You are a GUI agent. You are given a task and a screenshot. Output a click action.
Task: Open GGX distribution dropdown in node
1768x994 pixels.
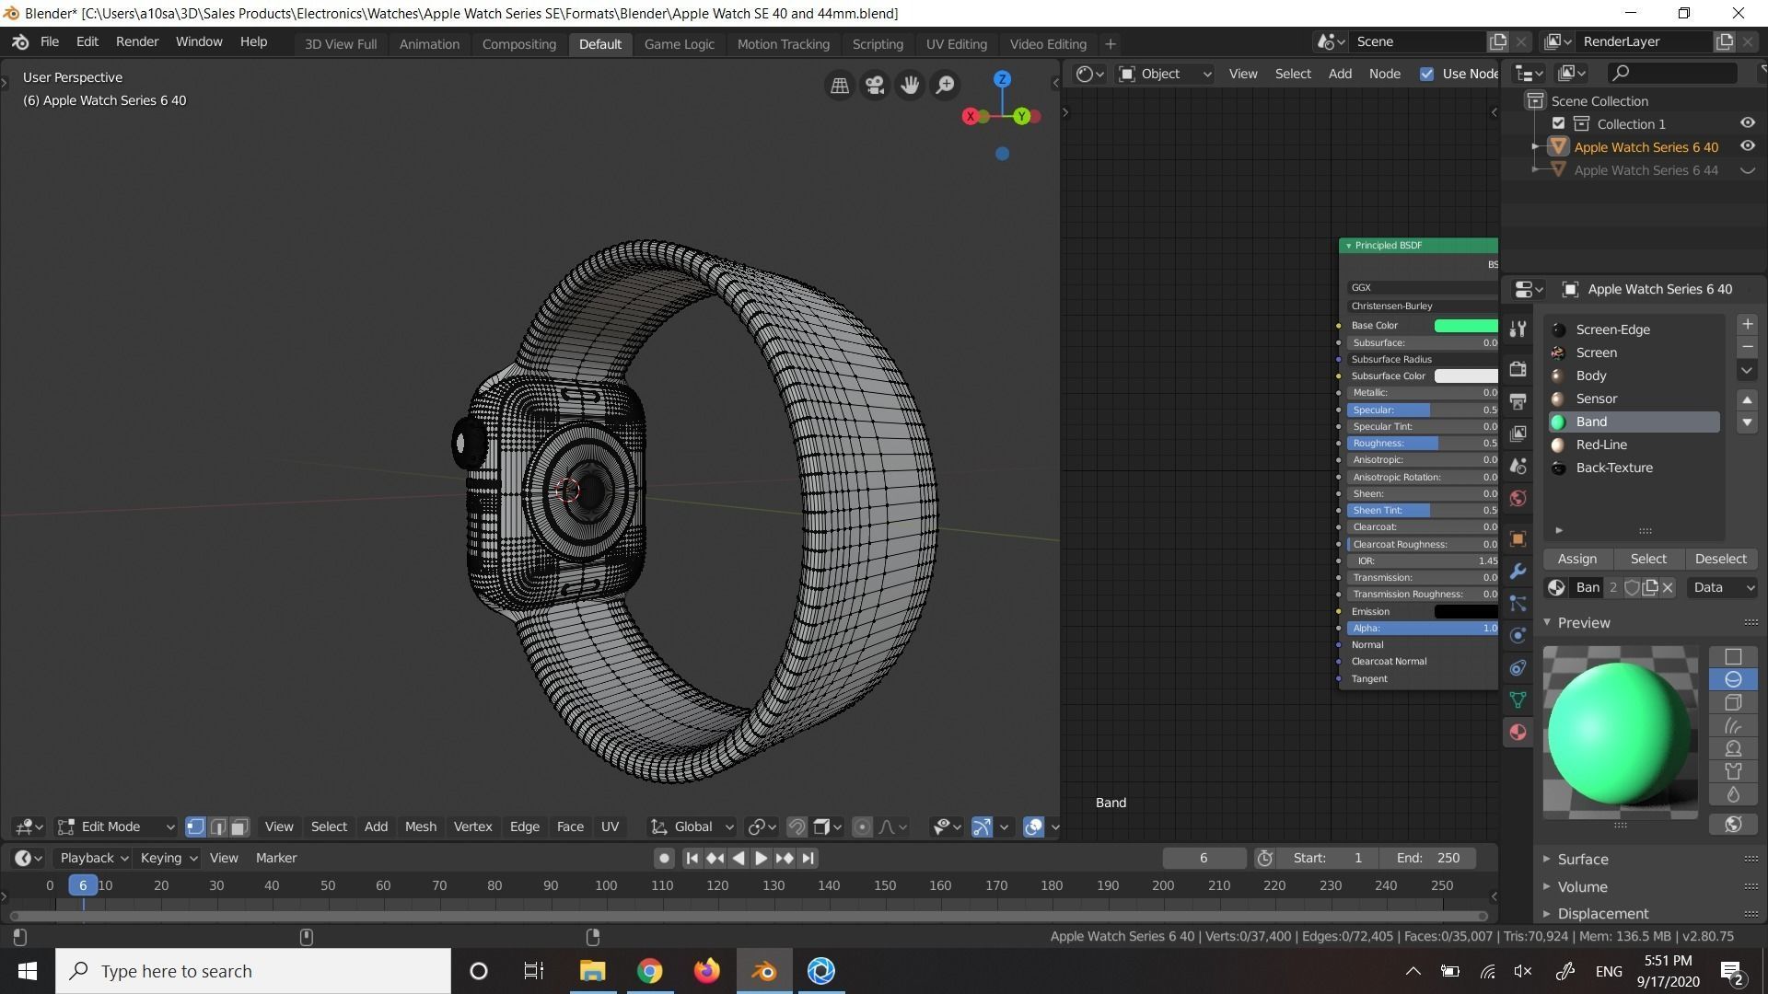[1422, 287]
